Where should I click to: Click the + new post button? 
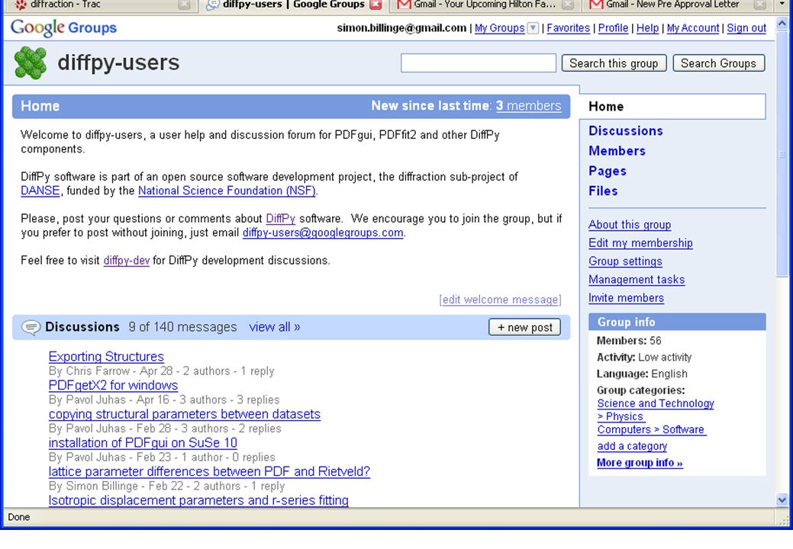point(524,327)
